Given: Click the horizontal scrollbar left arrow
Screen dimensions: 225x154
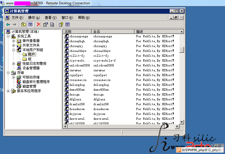Looking at the screenshot, I should click(x=65, y=126).
